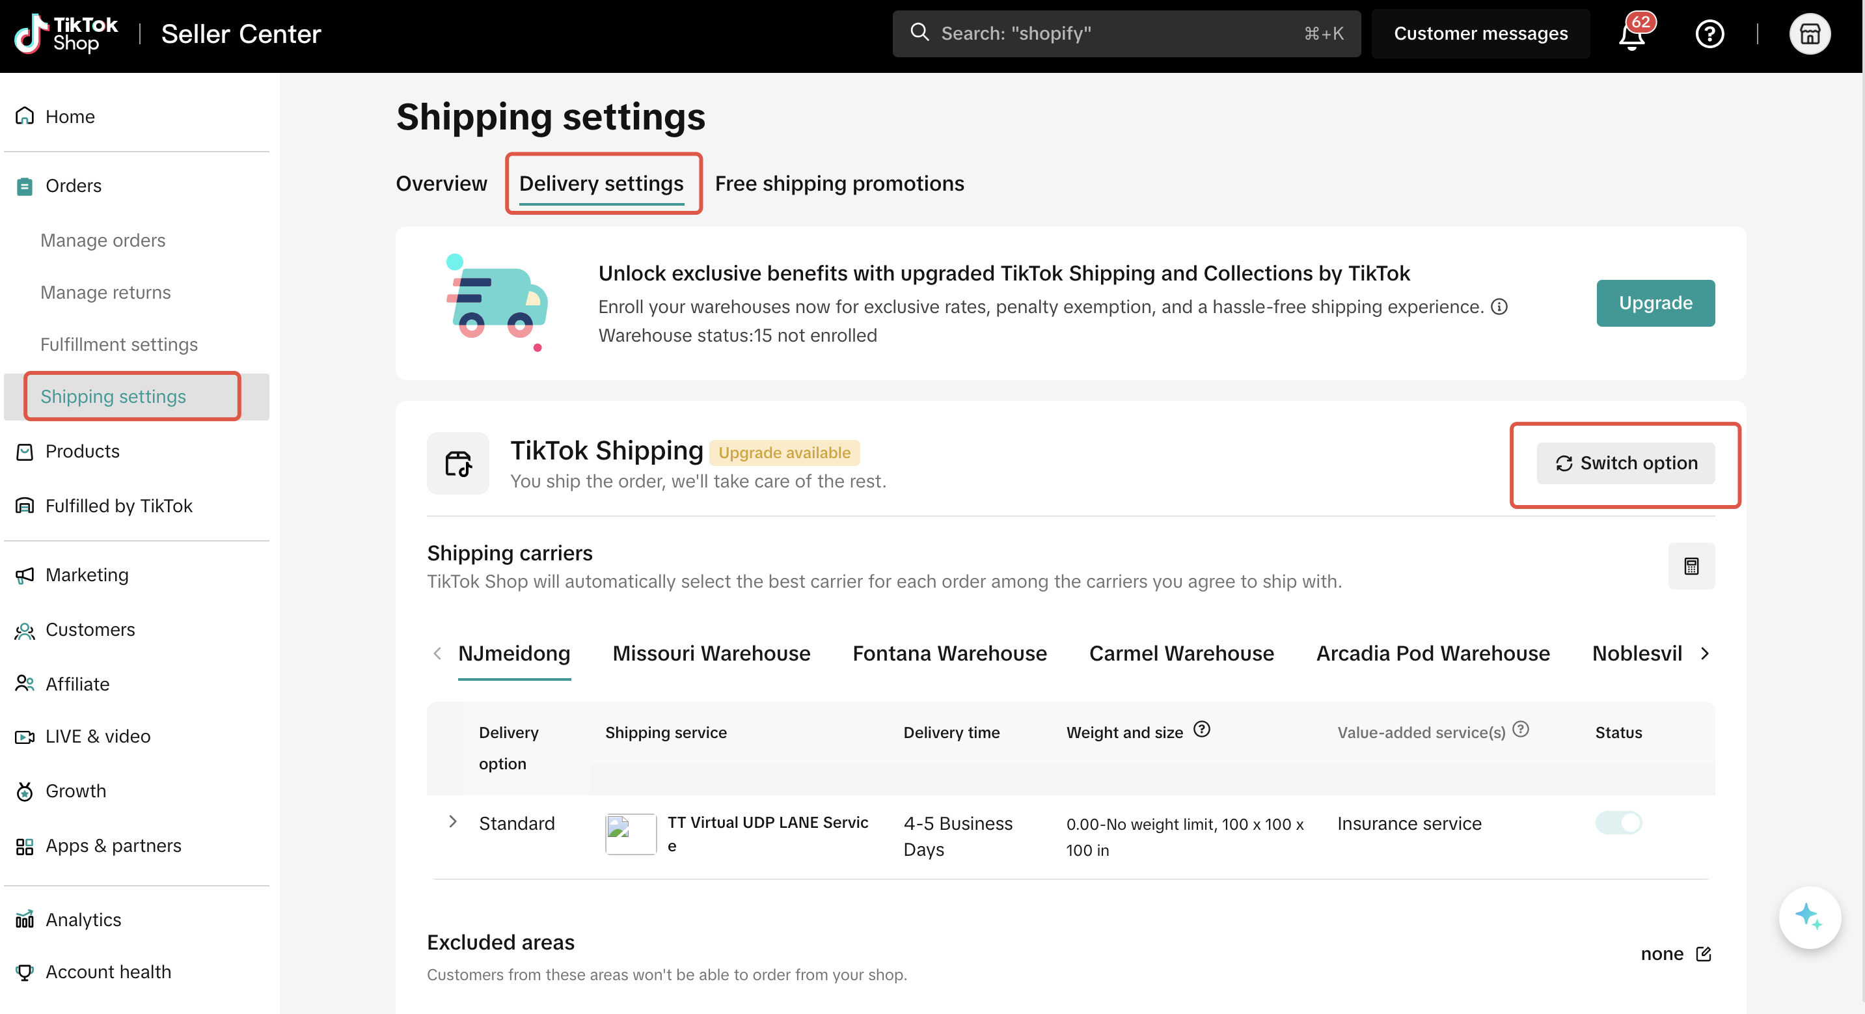Edit excluded areas pencil icon
This screenshot has height=1014, width=1865.
(1704, 954)
